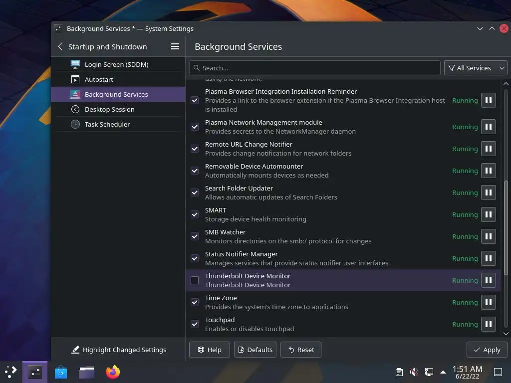Pause the SMB Watcher service
Viewport: 511px width, 383px height.
coord(488,236)
